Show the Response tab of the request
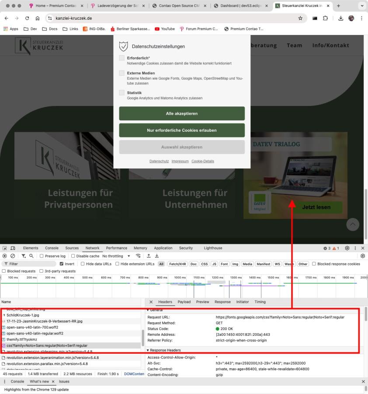This screenshot has width=368, height=394. [222, 302]
